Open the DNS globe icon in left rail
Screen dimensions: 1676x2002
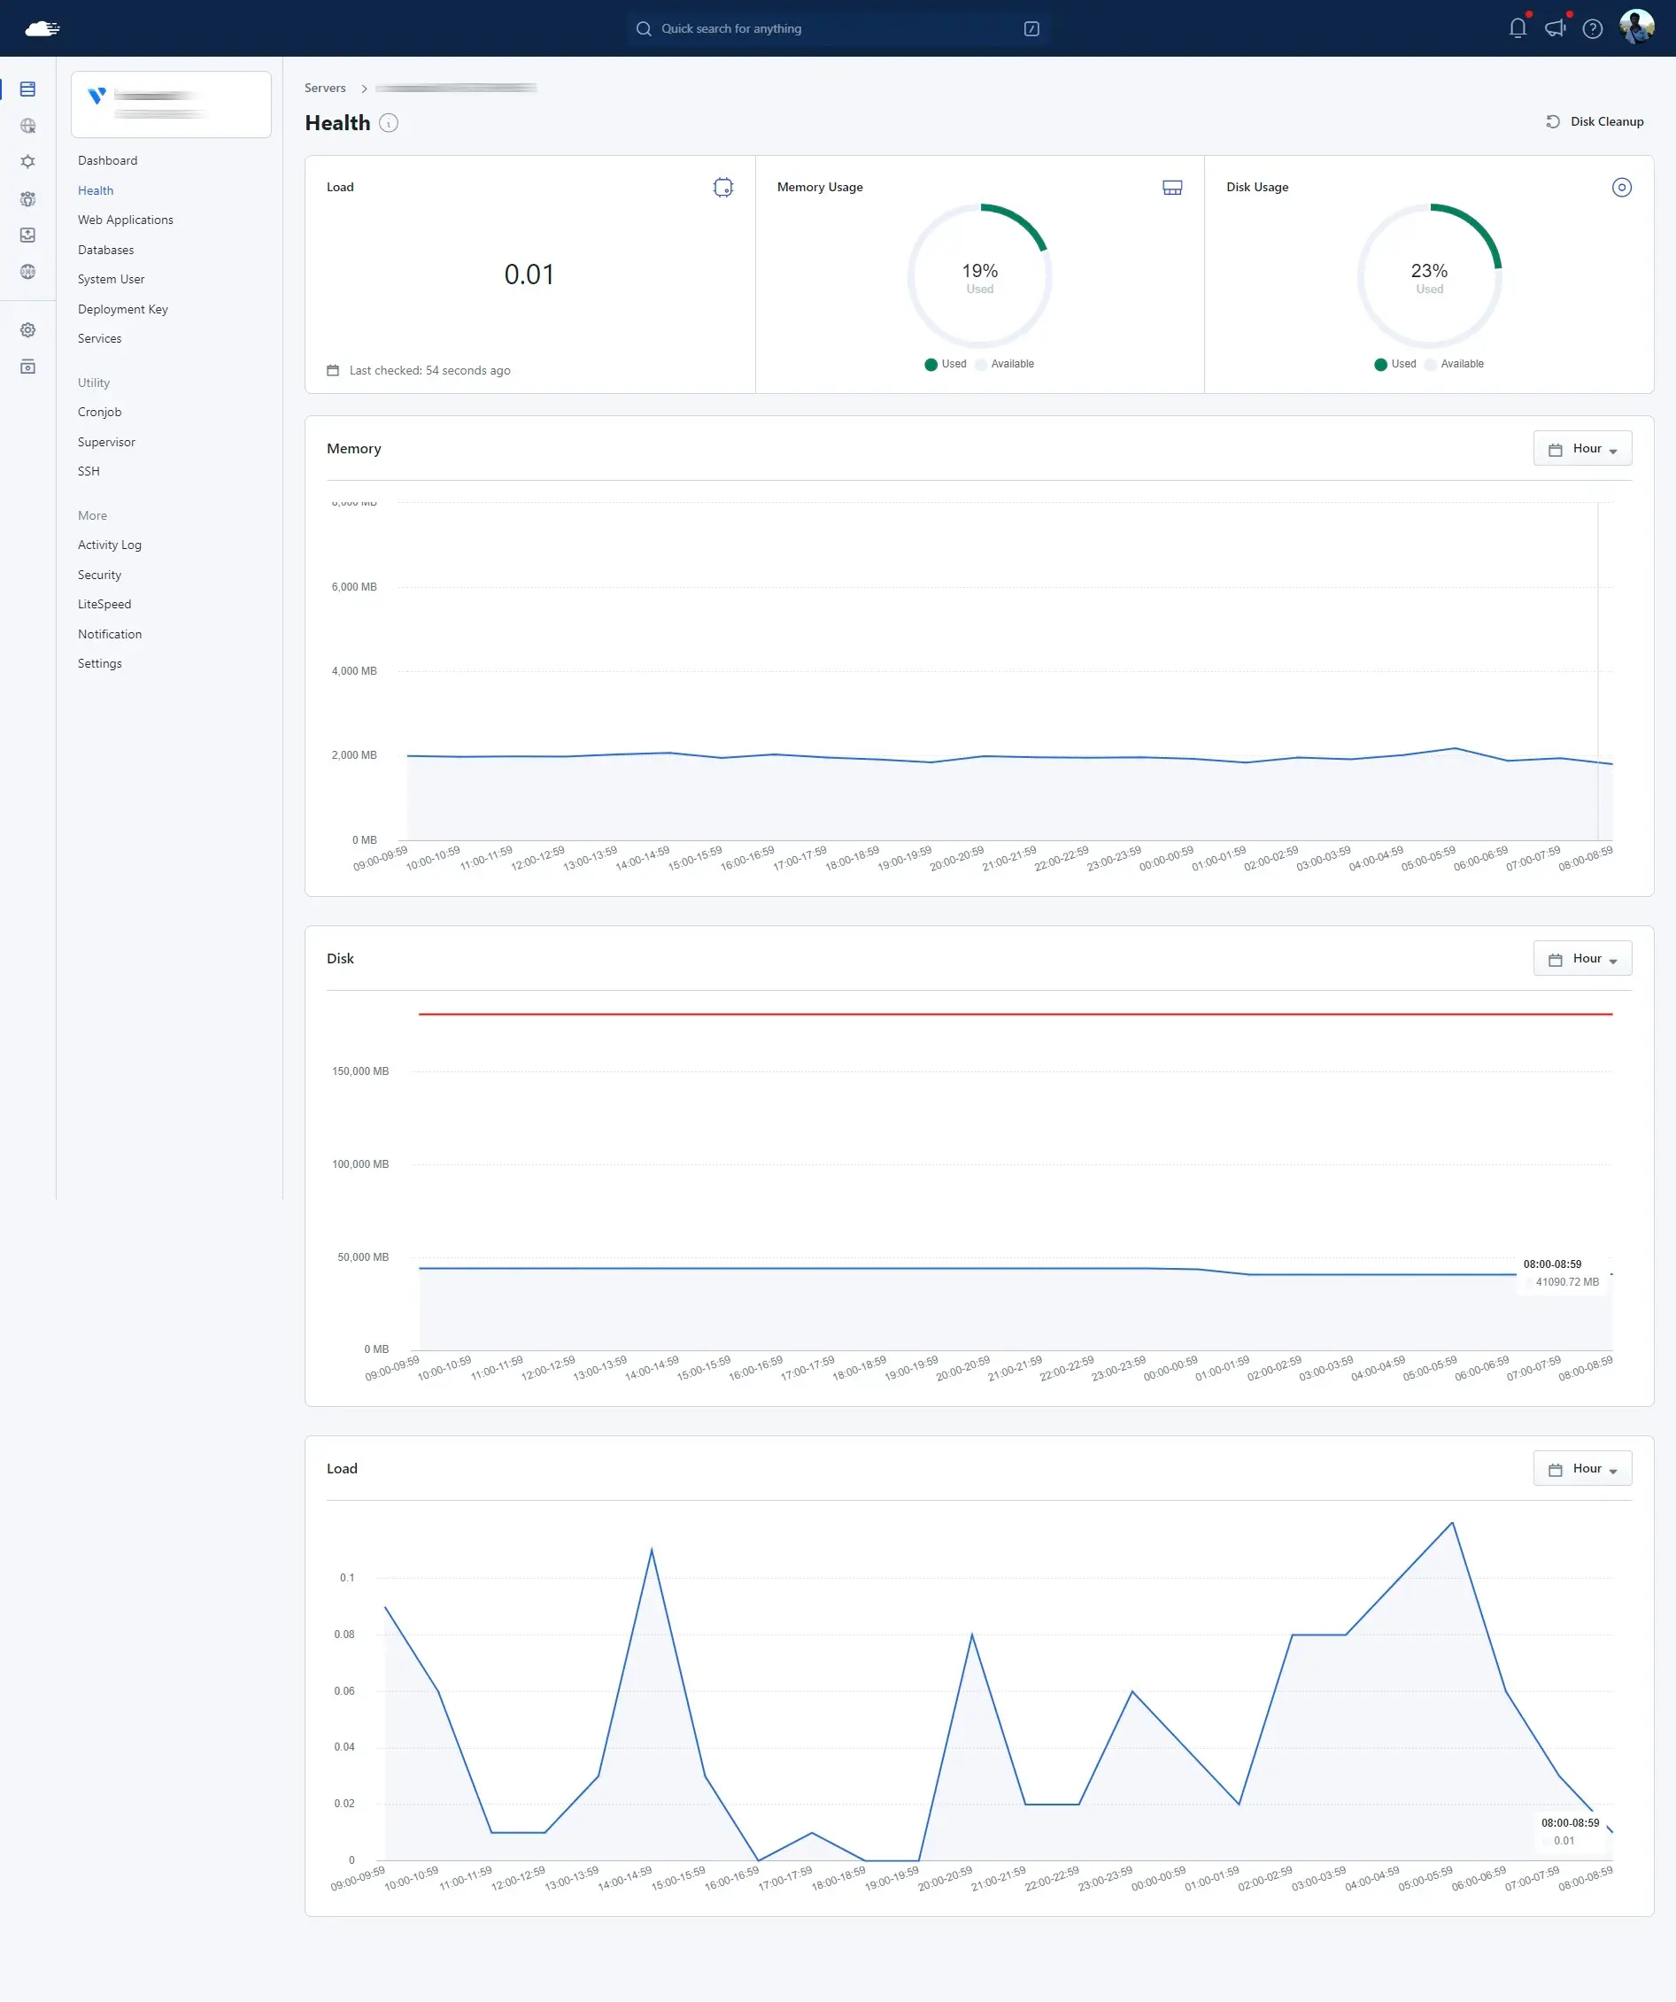[27, 272]
